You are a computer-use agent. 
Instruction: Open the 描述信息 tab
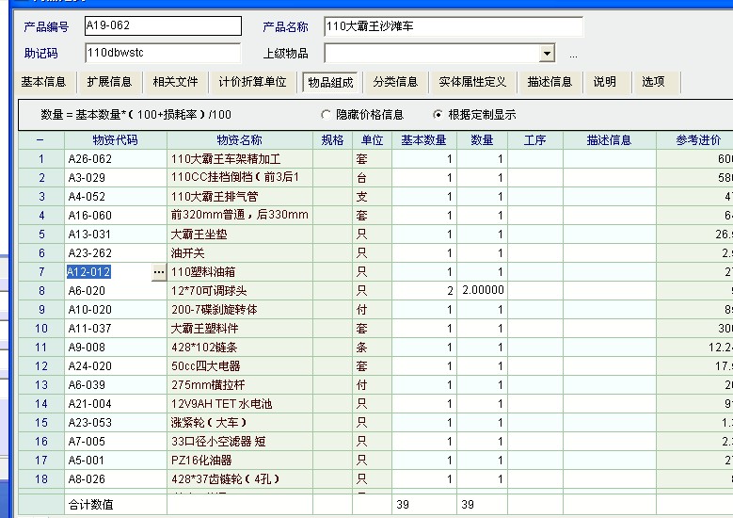pos(550,82)
